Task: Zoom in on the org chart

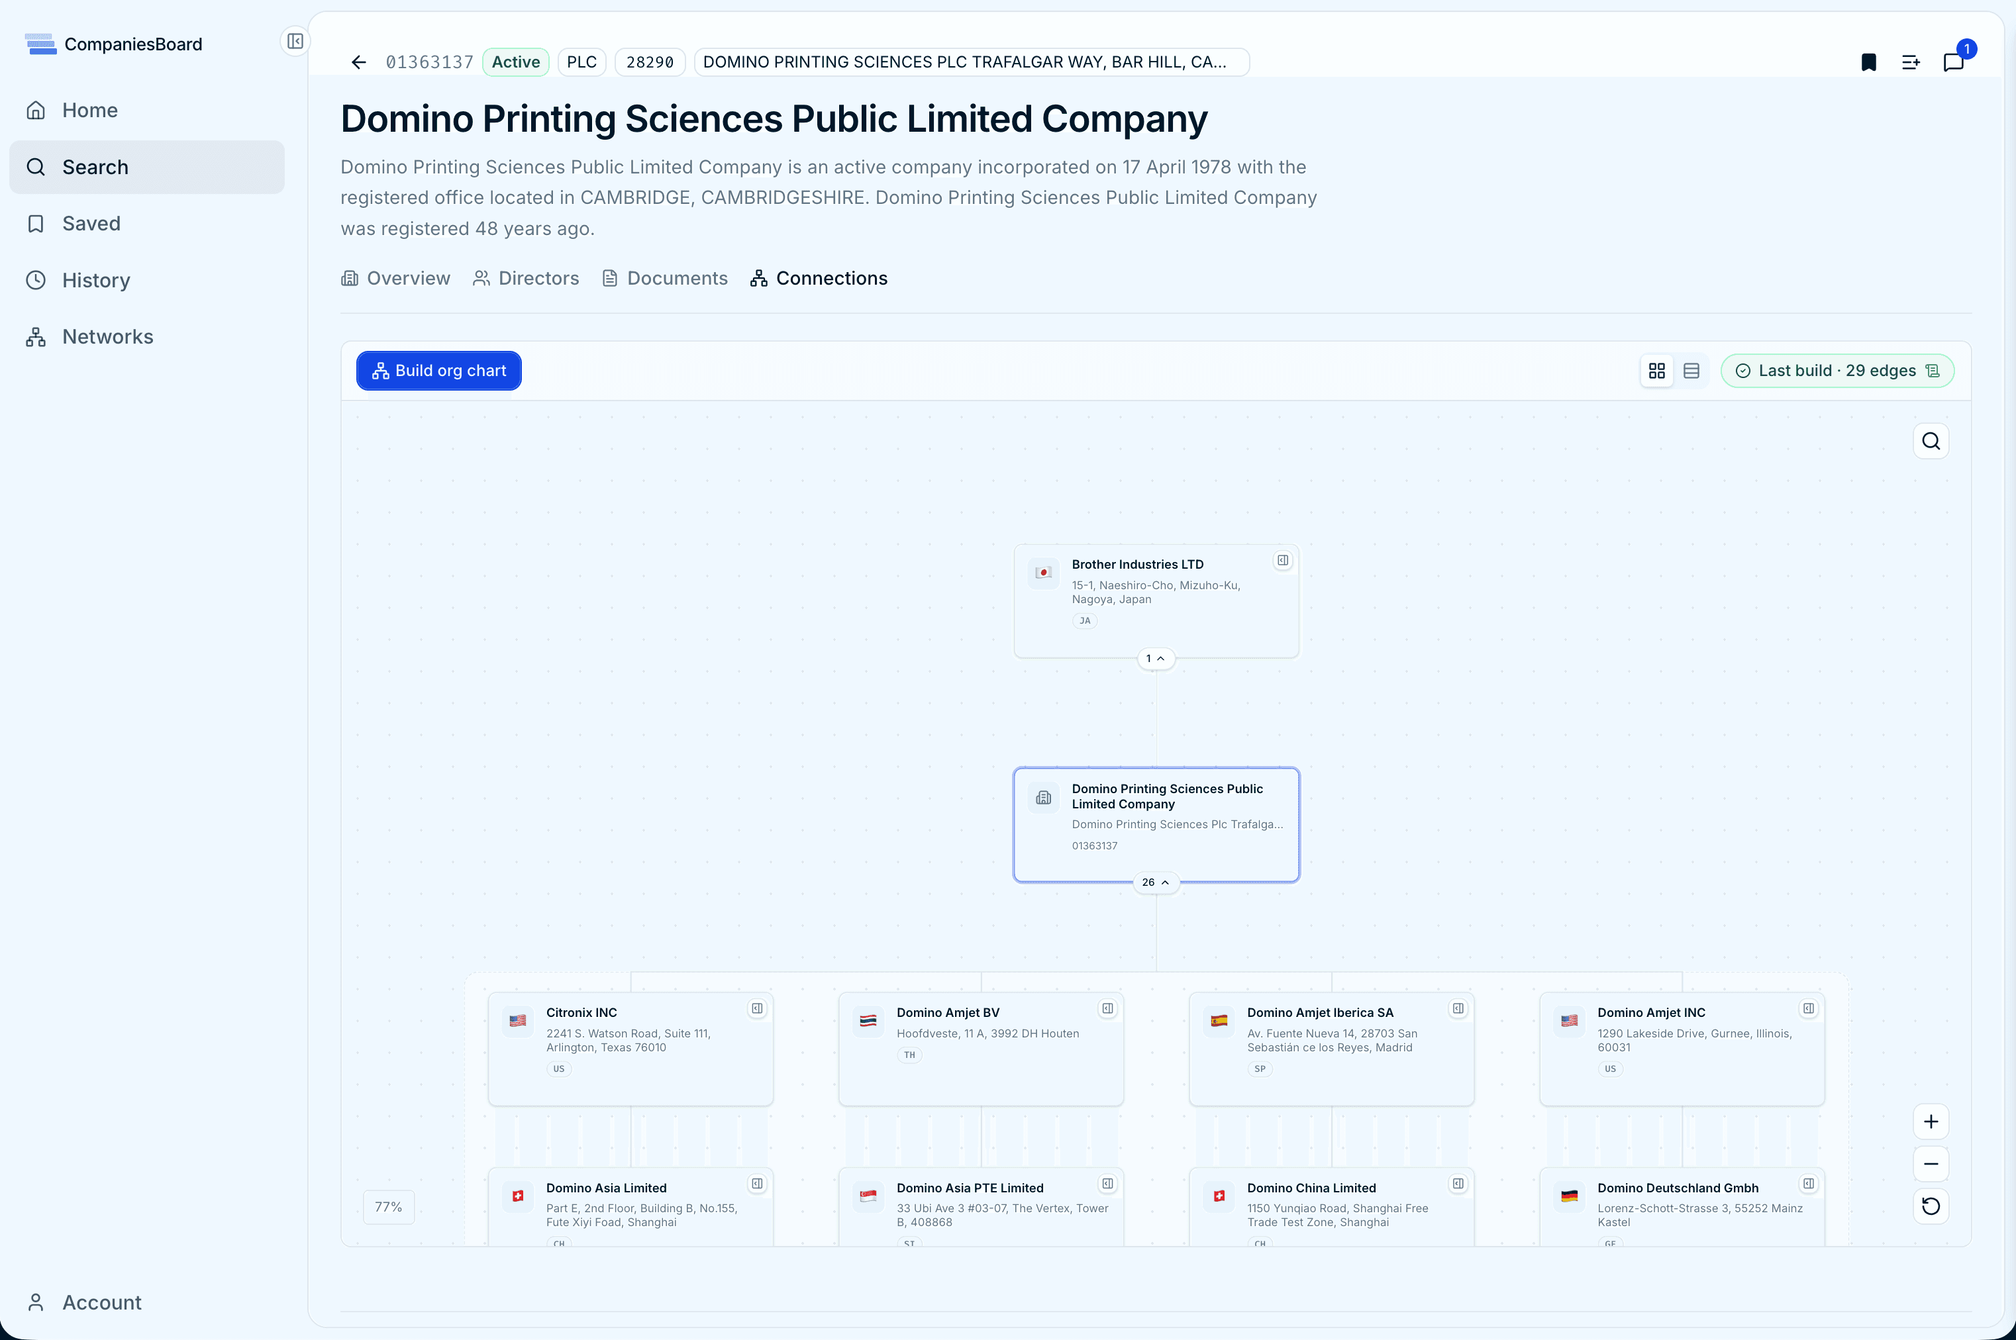Action: tap(1931, 1122)
